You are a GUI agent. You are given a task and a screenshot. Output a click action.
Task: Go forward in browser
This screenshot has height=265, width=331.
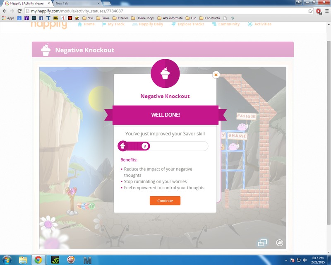point(12,11)
